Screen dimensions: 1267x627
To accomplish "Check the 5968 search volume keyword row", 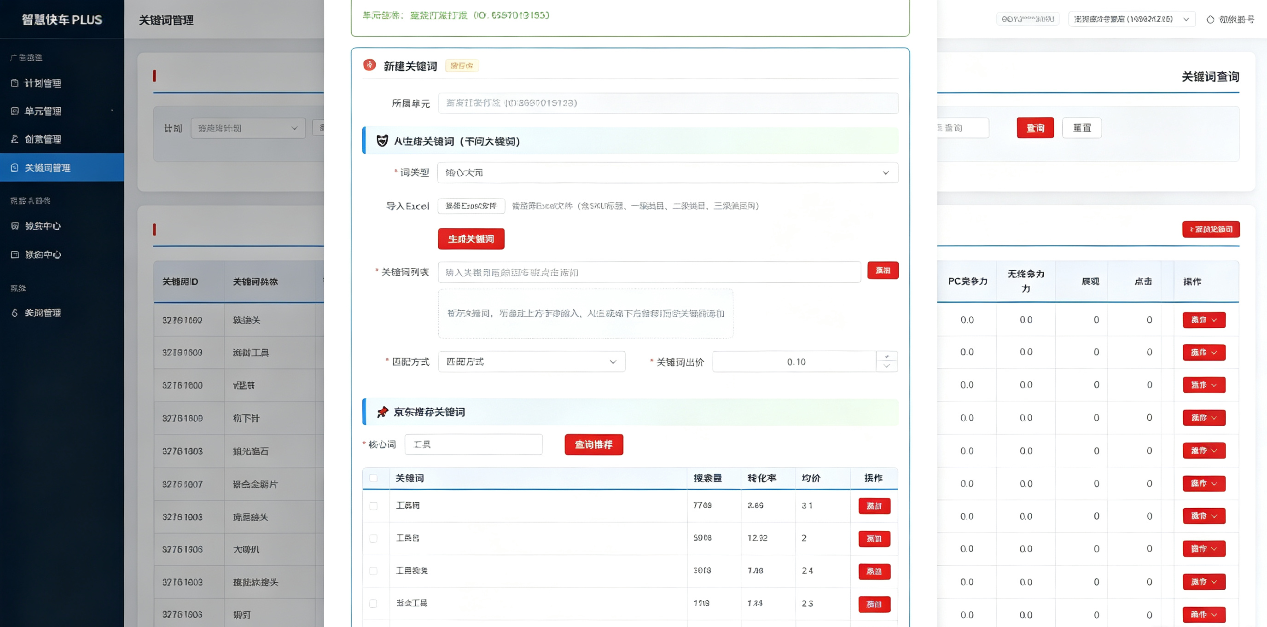I will 373,539.
